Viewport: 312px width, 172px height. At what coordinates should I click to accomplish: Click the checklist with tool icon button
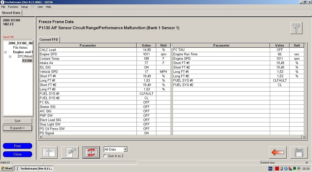click(70, 152)
